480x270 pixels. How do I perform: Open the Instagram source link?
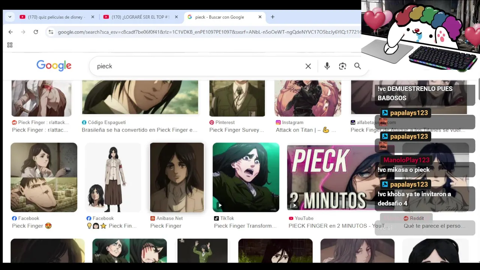(289, 122)
